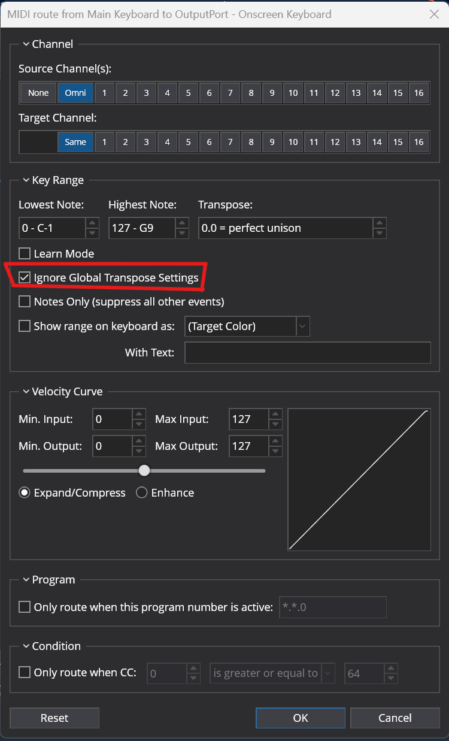Click the velocity curve slider handle
The image size is (449, 741).
click(x=144, y=470)
